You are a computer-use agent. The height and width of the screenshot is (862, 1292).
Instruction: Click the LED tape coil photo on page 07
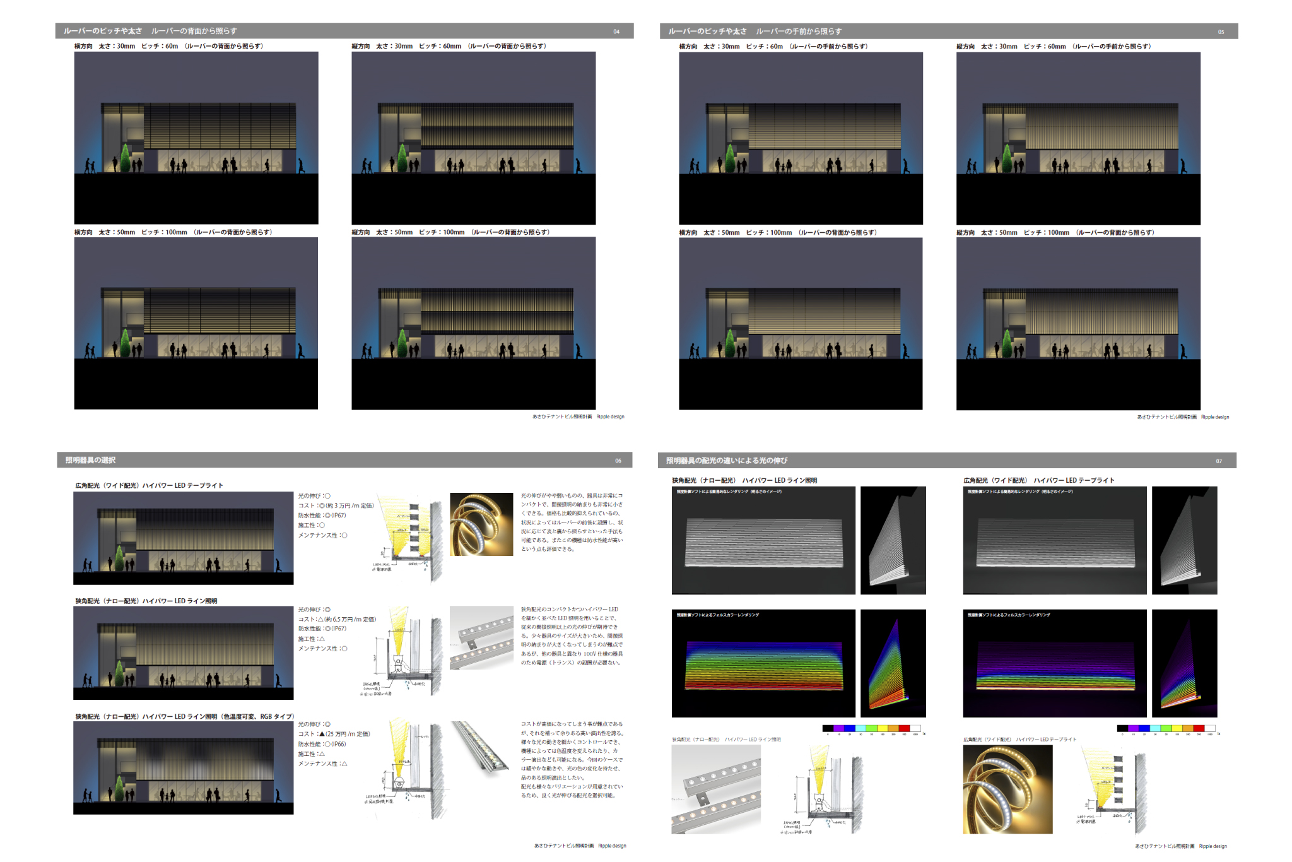pyautogui.click(x=1007, y=789)
